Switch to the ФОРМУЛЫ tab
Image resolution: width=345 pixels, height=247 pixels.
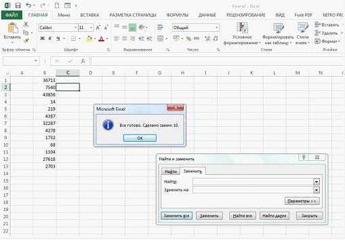(178, 15)
